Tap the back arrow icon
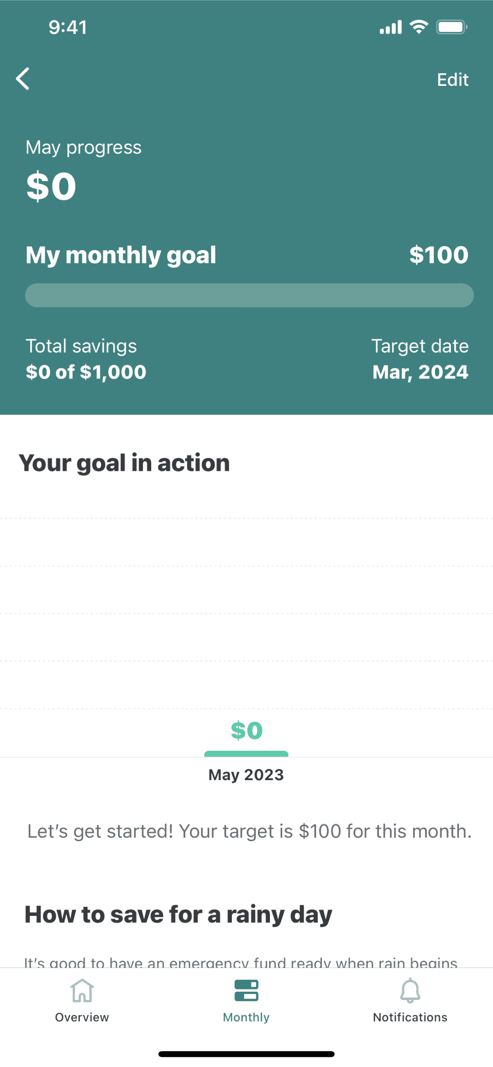493x1067 pixels. point(23,79)
